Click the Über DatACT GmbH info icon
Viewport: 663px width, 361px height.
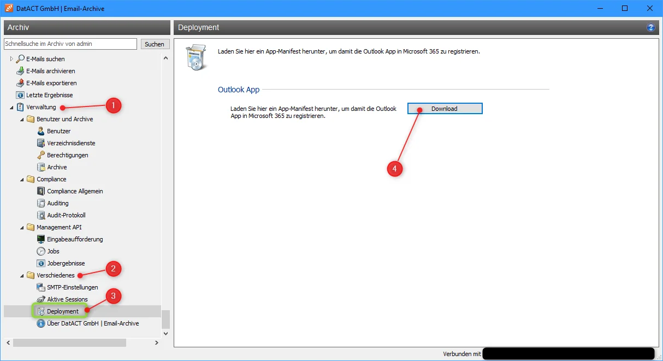pyautogui.click(x=41, y=323)
